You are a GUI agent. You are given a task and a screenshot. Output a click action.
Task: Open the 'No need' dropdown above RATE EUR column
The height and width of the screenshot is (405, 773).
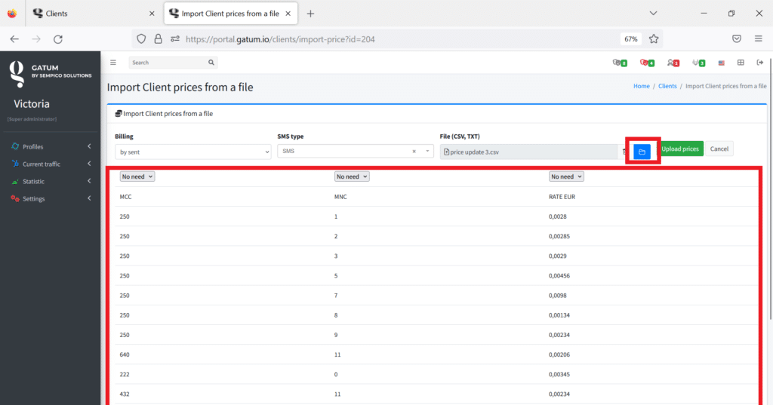coord(566,176)
